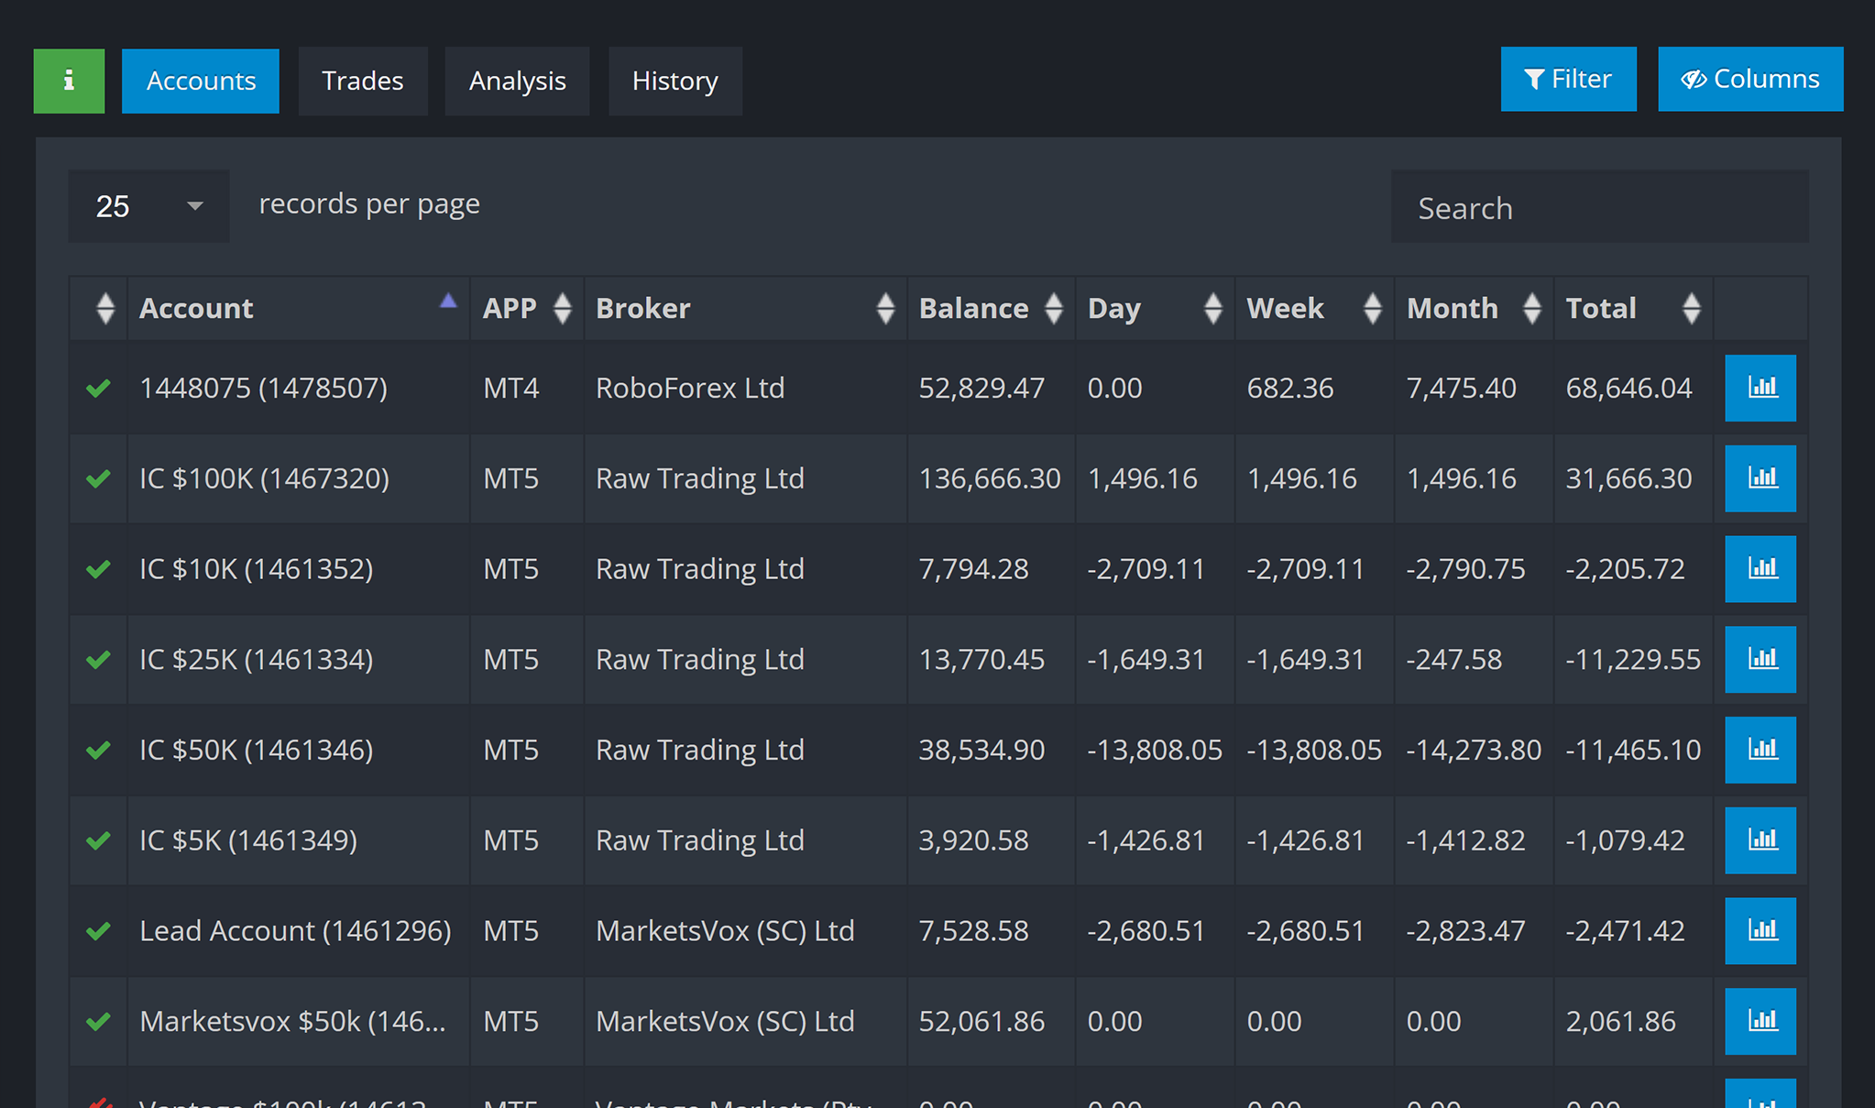
Task: Click status checkmark for IC $50K row
Action: tap(98, 750)
